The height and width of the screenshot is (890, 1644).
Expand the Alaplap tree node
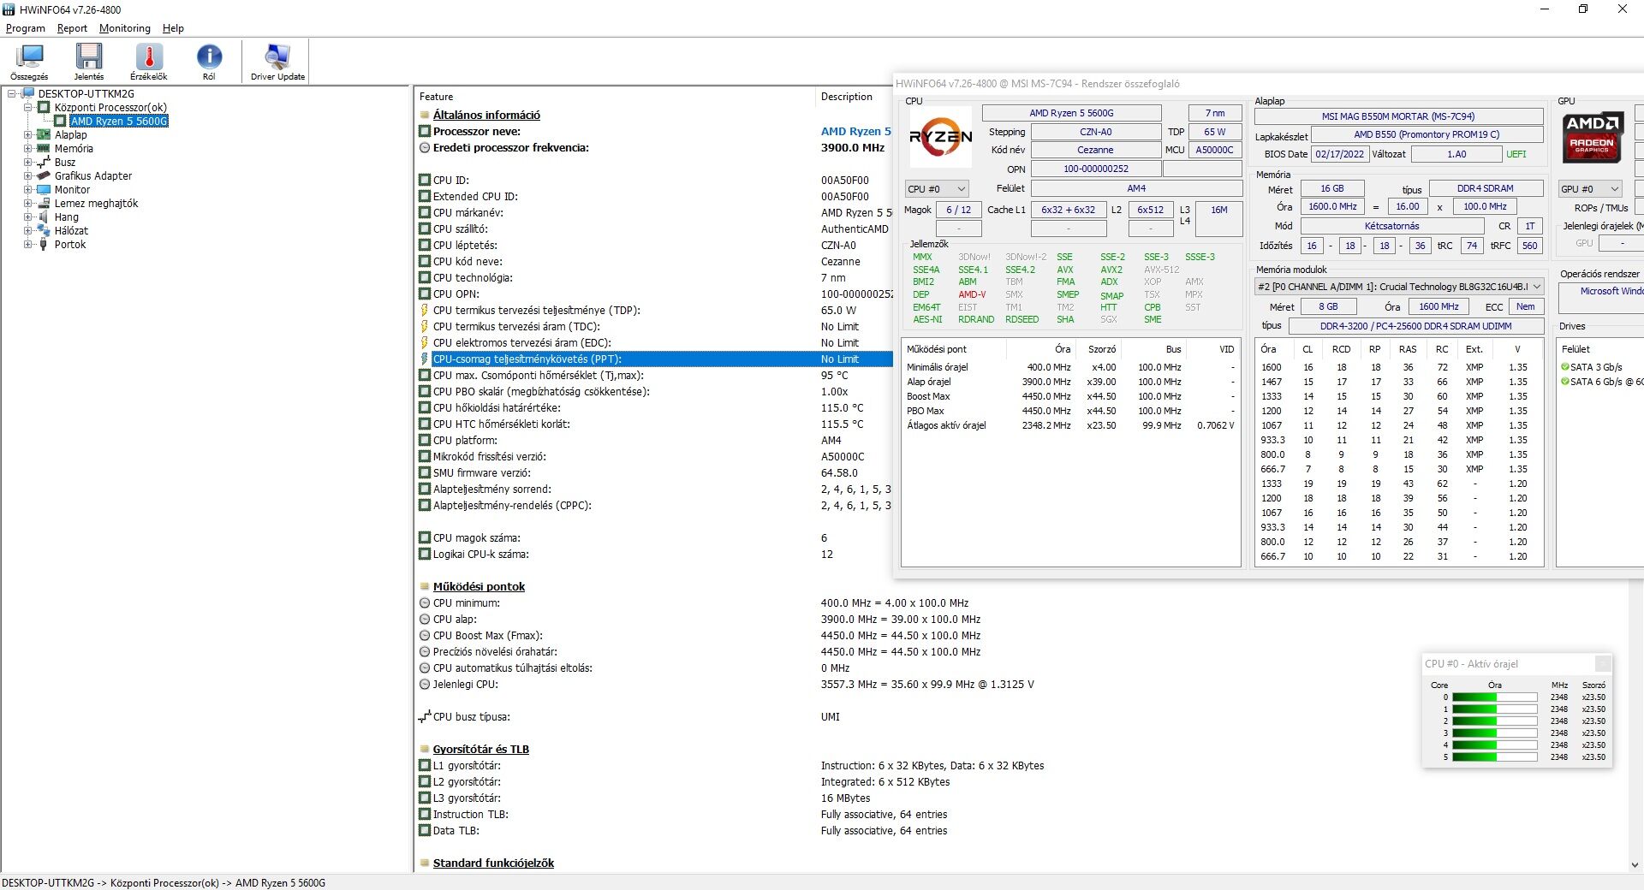coord(27,134)
